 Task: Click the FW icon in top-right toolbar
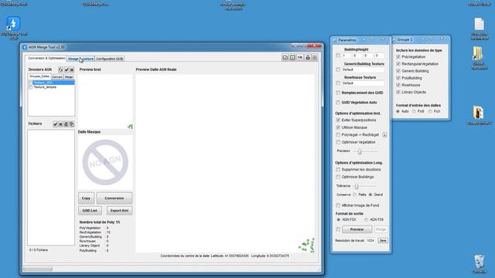click(300, 57)
